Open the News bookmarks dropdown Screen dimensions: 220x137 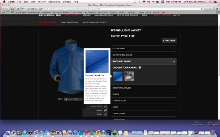[122, 12]
